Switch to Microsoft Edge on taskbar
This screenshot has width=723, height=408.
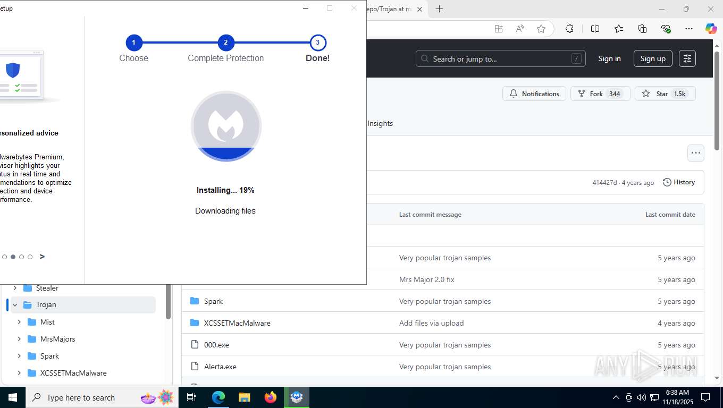pos(218,397)
